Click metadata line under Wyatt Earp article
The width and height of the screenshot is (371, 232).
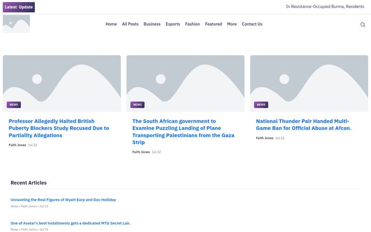29,206
